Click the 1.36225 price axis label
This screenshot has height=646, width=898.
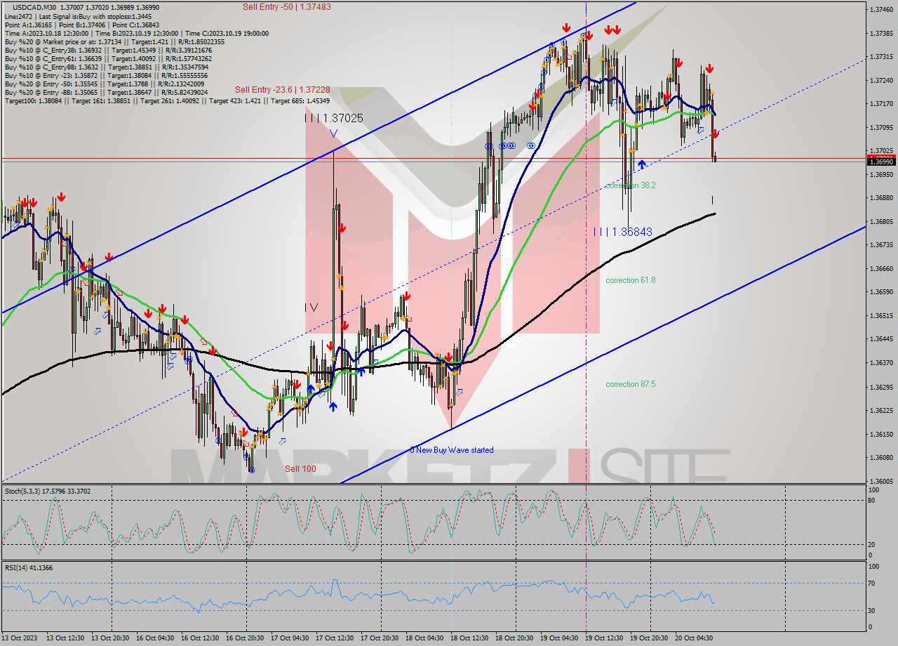(881, 411)
